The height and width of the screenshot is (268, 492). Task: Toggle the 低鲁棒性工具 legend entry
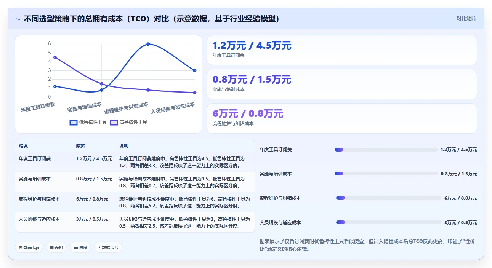coord(88,122)
